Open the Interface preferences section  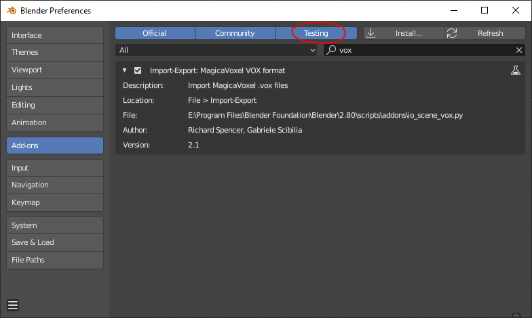tap(55, 35)
